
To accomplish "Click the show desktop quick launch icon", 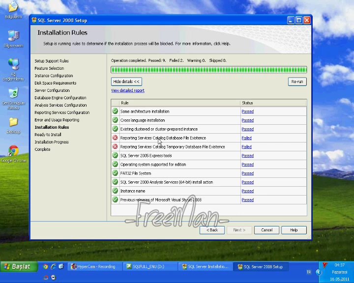I will pyautogui.click(x=61, y=266).
